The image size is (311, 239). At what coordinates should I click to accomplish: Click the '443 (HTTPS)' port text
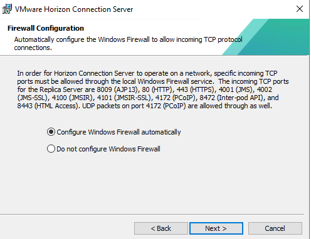[196, 89]
